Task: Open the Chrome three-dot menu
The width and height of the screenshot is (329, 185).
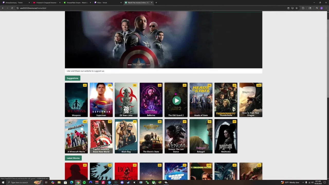Action: pos(326,8)
